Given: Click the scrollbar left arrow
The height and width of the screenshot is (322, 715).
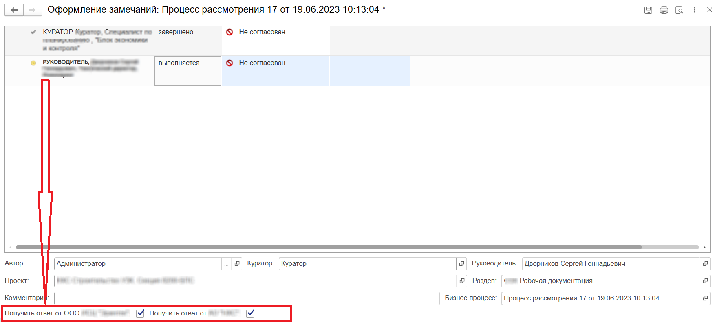Looking at the screenshot, I should [11, 247].
